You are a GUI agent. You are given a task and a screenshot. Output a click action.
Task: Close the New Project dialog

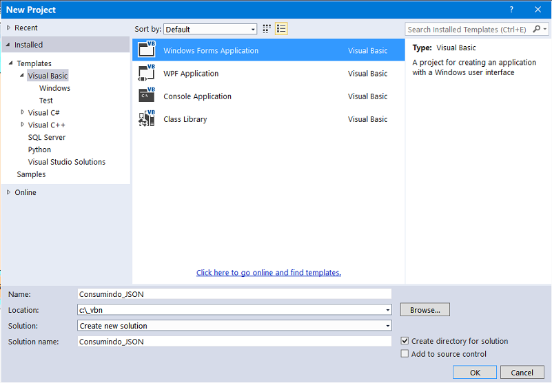pyautogui.click(x=538, y=10)
